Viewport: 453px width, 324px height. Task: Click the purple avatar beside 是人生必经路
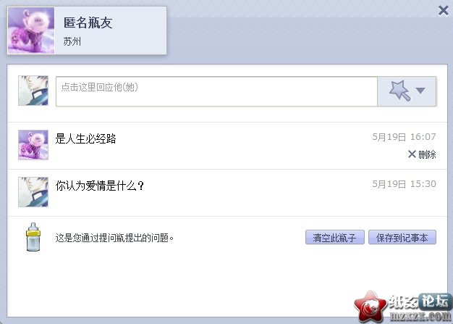33,145
